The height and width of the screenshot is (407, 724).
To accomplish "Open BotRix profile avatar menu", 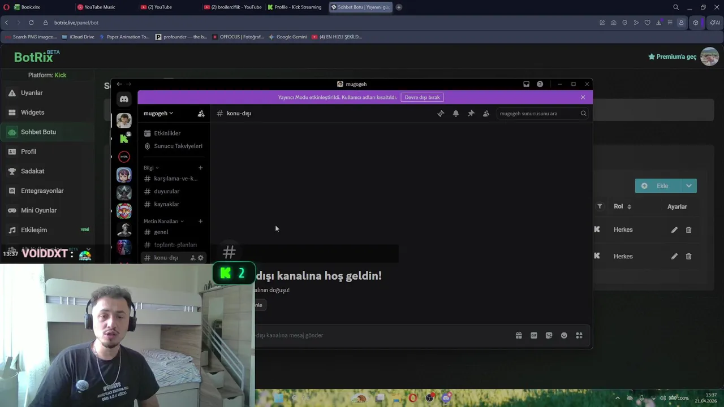I will [x=709, y=57].
